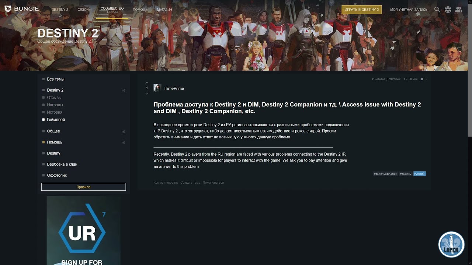Select Отзывы subcategory
The image size is (472, 265).
(x=54, y=98)
